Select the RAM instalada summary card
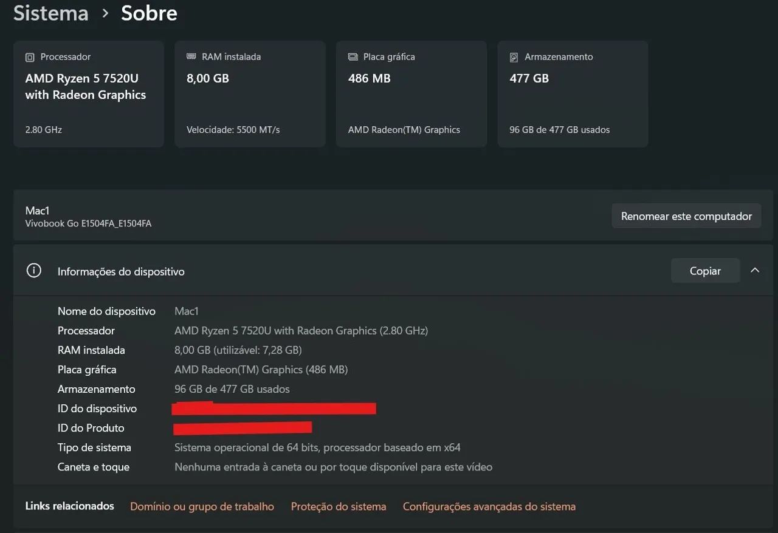Image resolution: width=778 pixels, height=533 pixels. [250, 93]
